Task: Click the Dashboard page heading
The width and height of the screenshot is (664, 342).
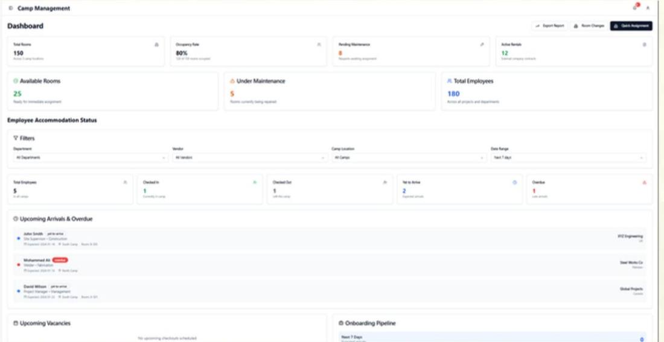Action: tap(25, 26)
